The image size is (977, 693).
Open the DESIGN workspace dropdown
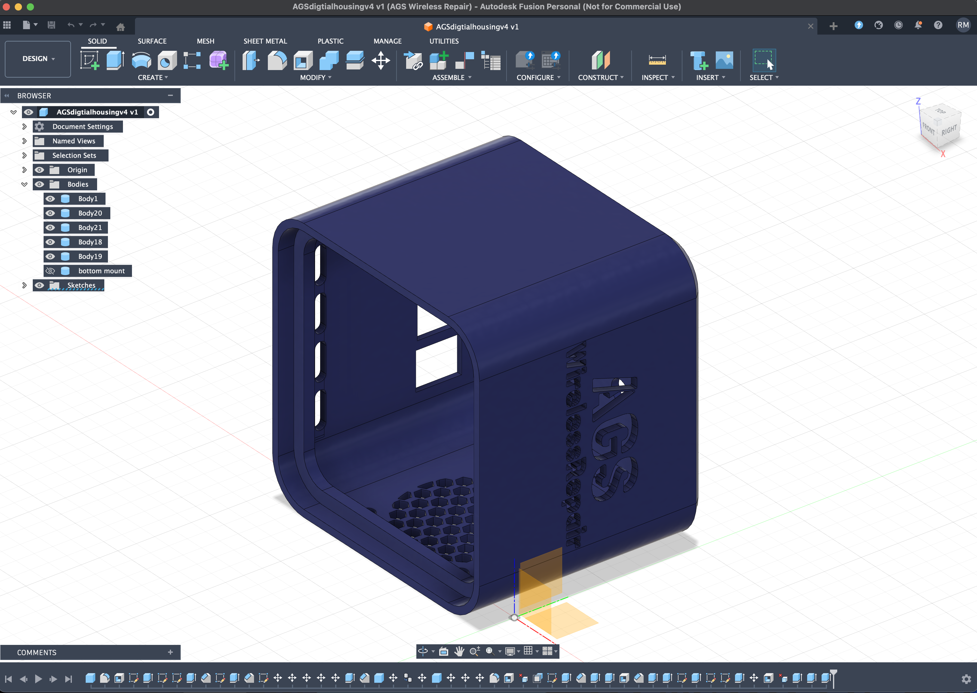click(x=38, y=59)
